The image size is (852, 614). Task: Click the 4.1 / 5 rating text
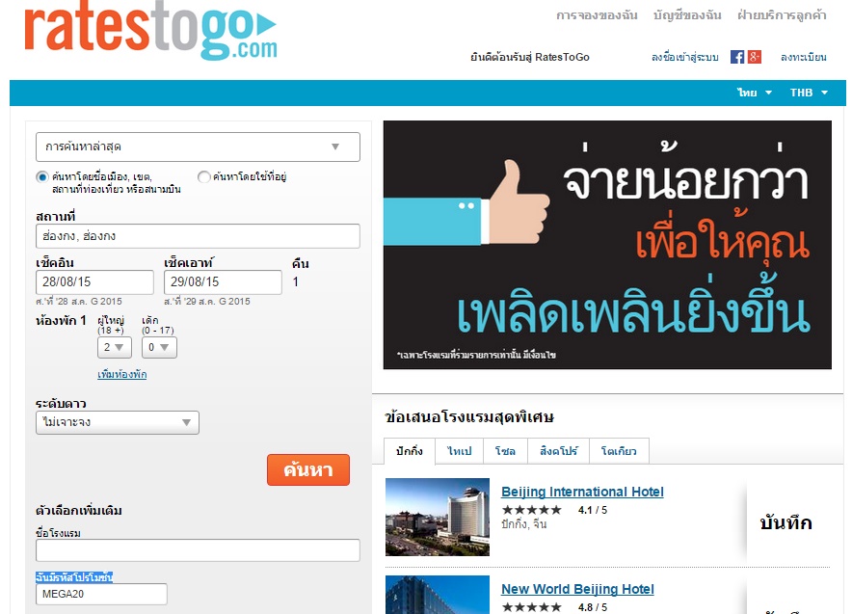click(593, 510)
